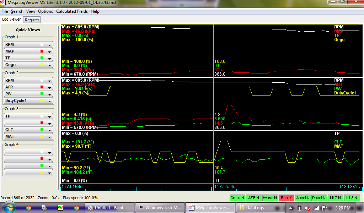Switch to Untitled - Paint taskbar window

(x=109, y=208)
